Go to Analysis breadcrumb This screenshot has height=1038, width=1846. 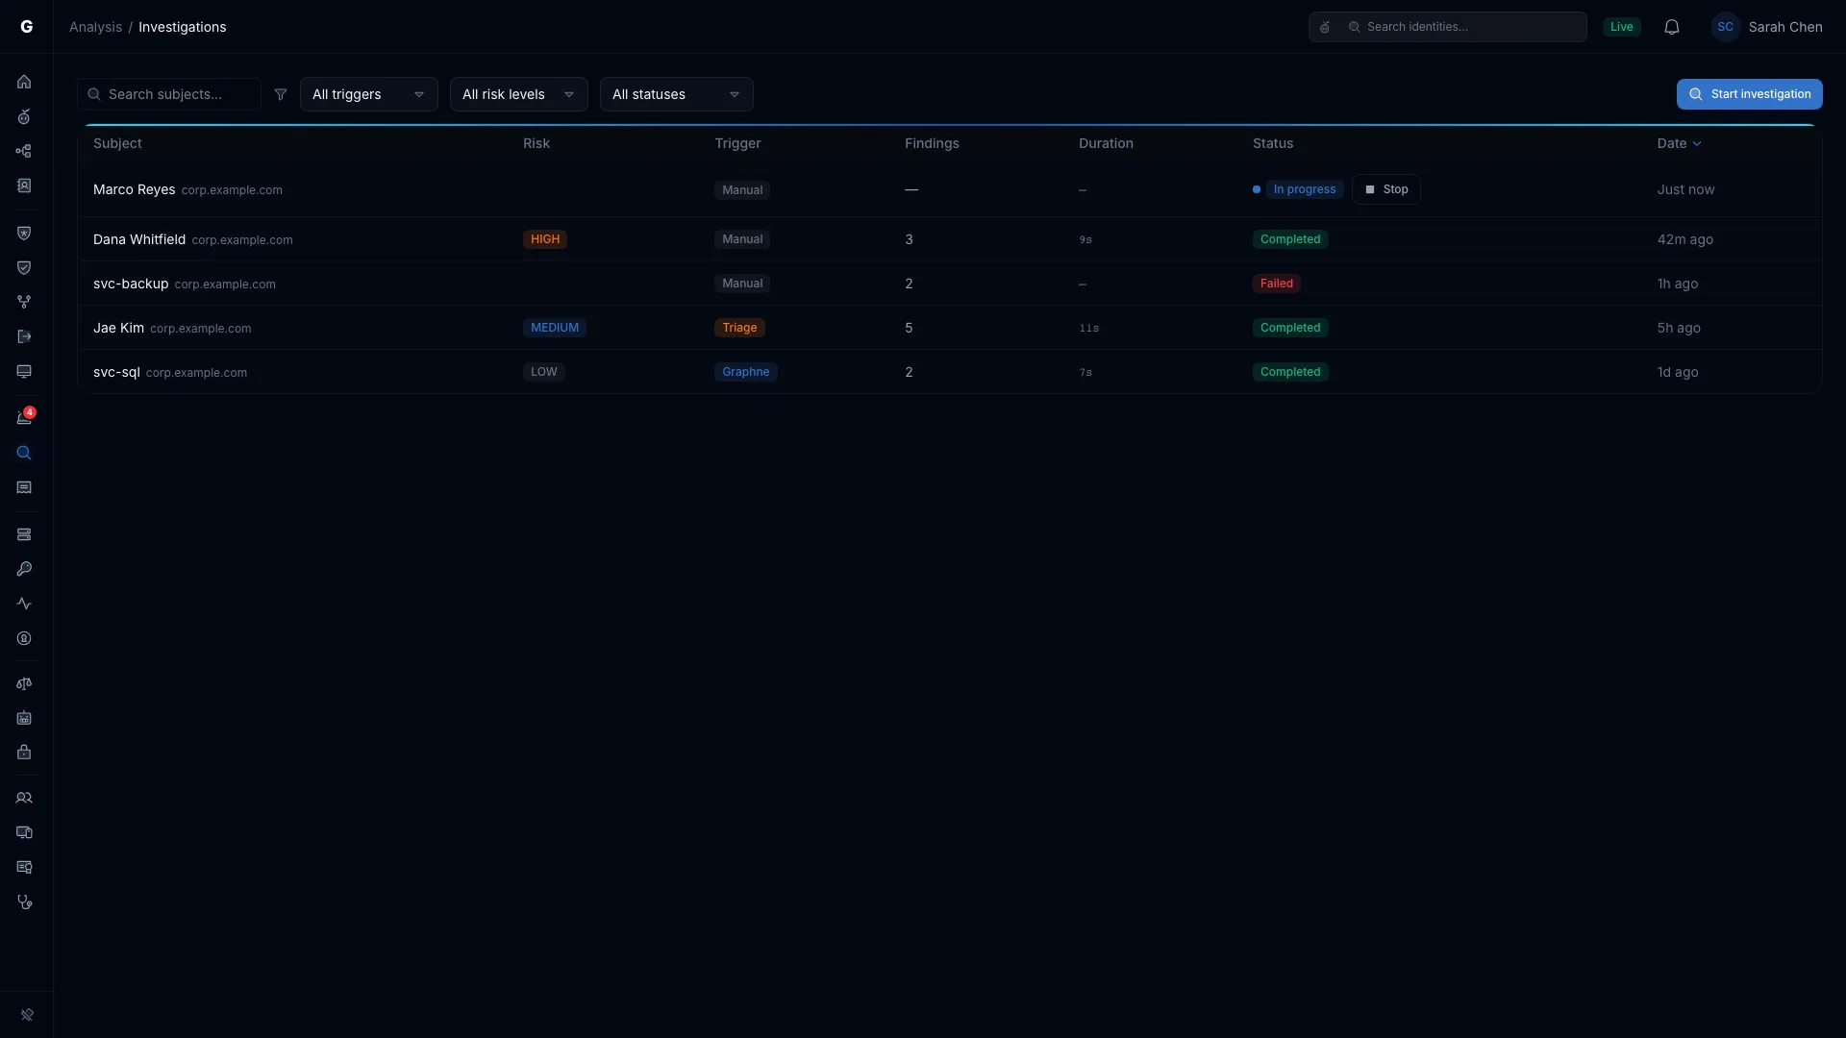point(95,27)
